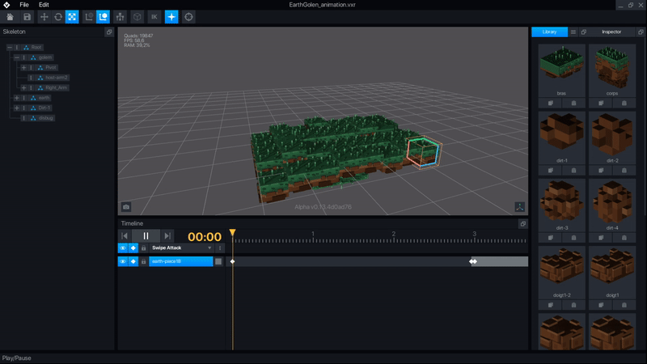Pause the animation playback
Screen dimensions: 647x364
(146, 235)
